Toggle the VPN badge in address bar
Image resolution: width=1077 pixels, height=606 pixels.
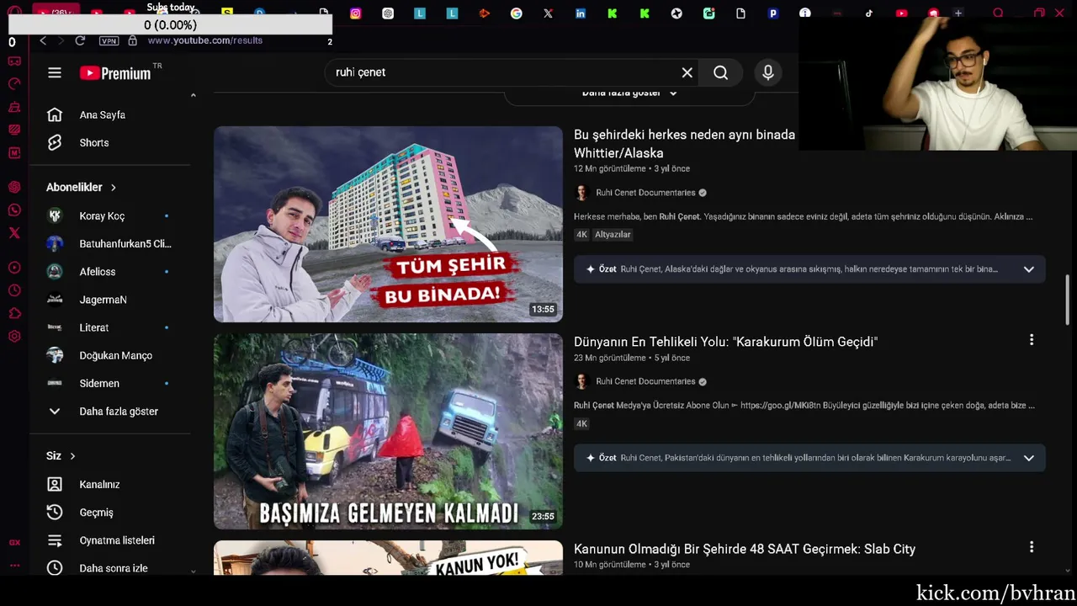(109, 40)
